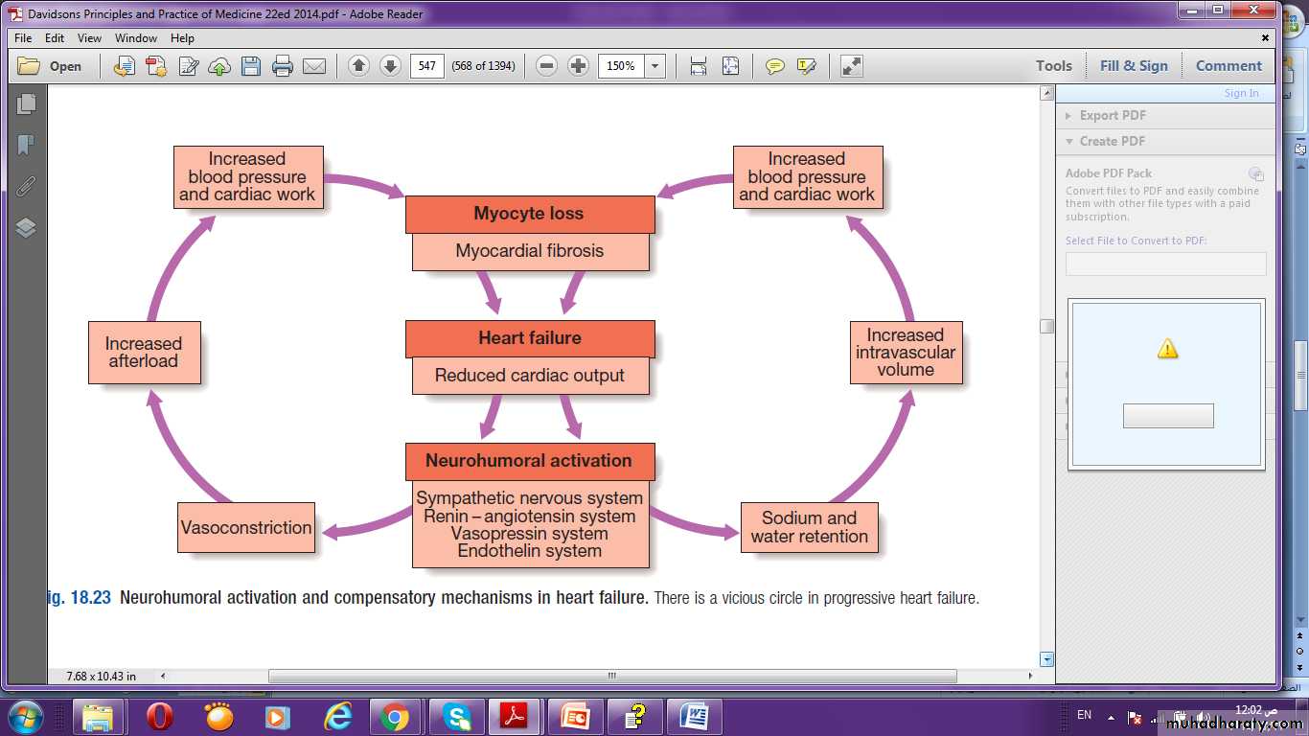Screen dimensions: 1309x736
Task: Click the Sign In link
Action: (1241, 93)
